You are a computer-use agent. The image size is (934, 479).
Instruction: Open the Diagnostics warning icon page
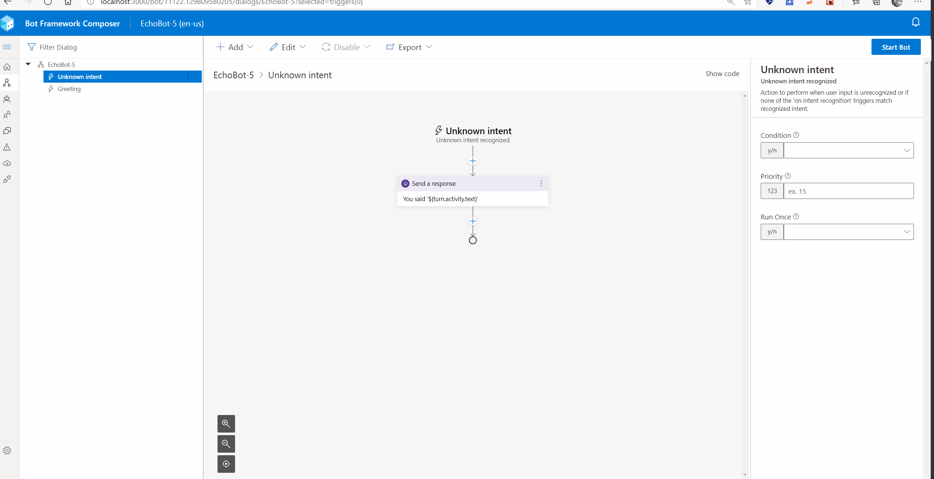click(x=7, y=147)
